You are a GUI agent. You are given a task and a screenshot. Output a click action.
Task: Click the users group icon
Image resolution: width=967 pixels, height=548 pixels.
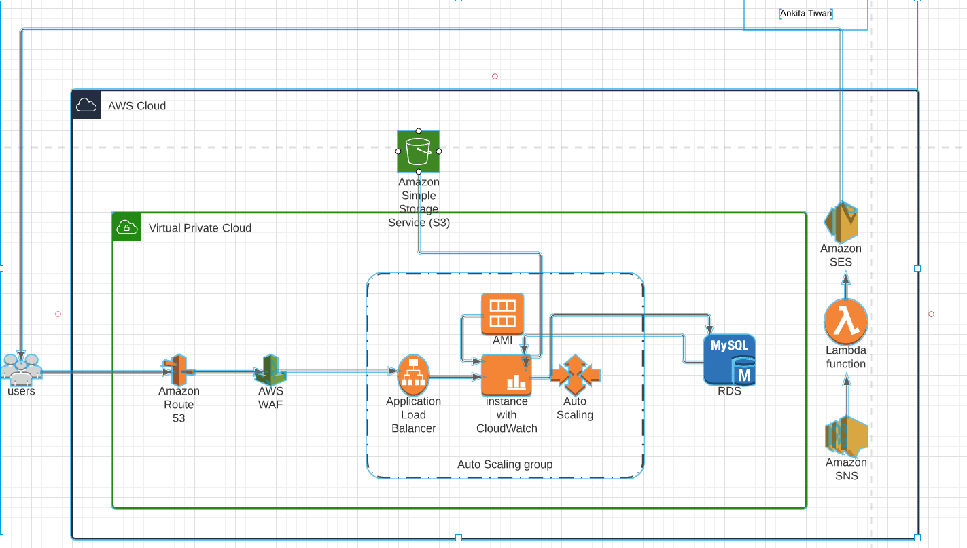(21, 370)
